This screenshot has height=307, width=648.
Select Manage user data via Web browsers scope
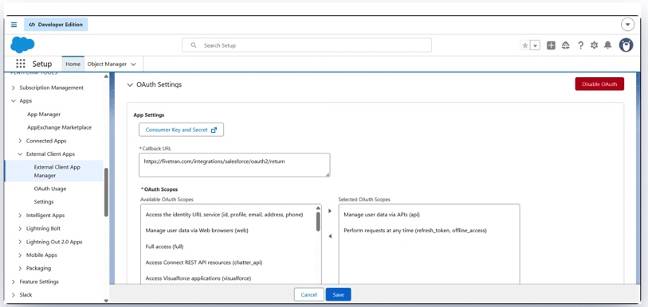tap(197, 231)
